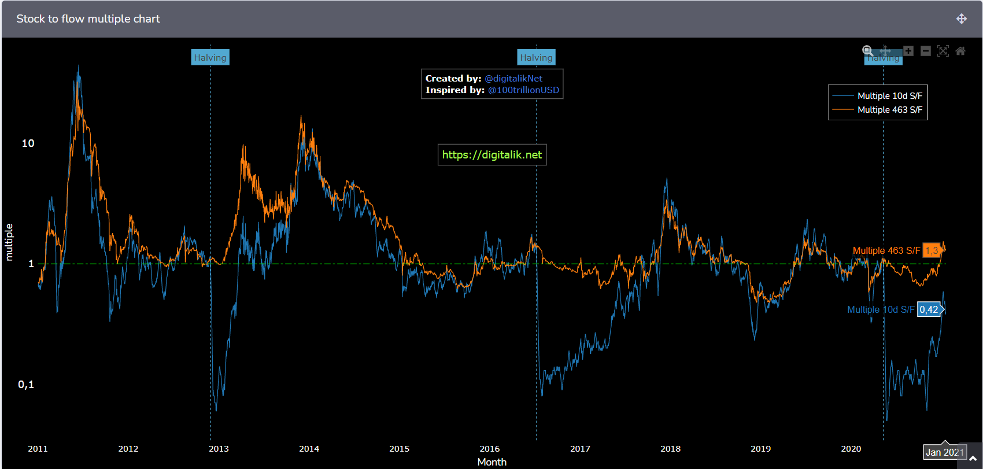
Task: Click the 2015 x-axis tick label
Action: click(400, 449)
